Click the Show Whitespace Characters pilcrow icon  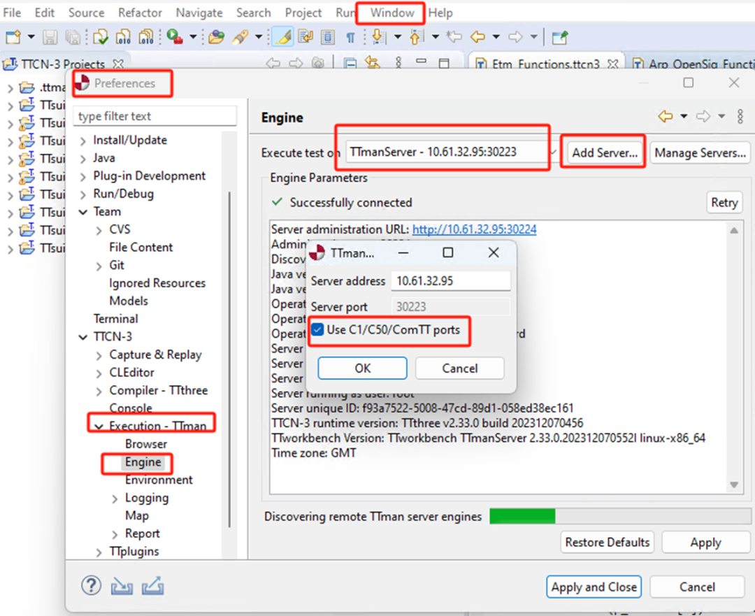(x=350, y=37)
